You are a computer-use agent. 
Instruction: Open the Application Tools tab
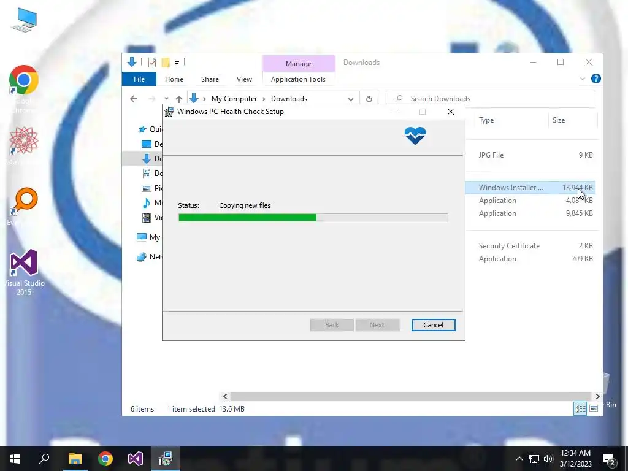(299, 79)
